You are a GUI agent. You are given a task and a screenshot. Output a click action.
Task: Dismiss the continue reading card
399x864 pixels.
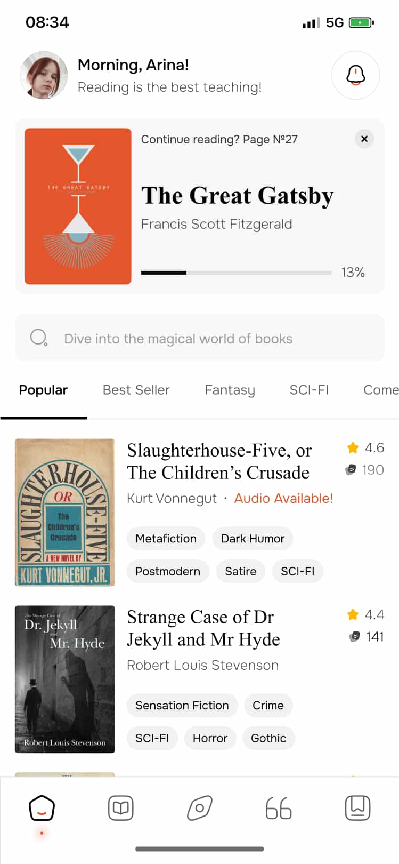(364, 139)
